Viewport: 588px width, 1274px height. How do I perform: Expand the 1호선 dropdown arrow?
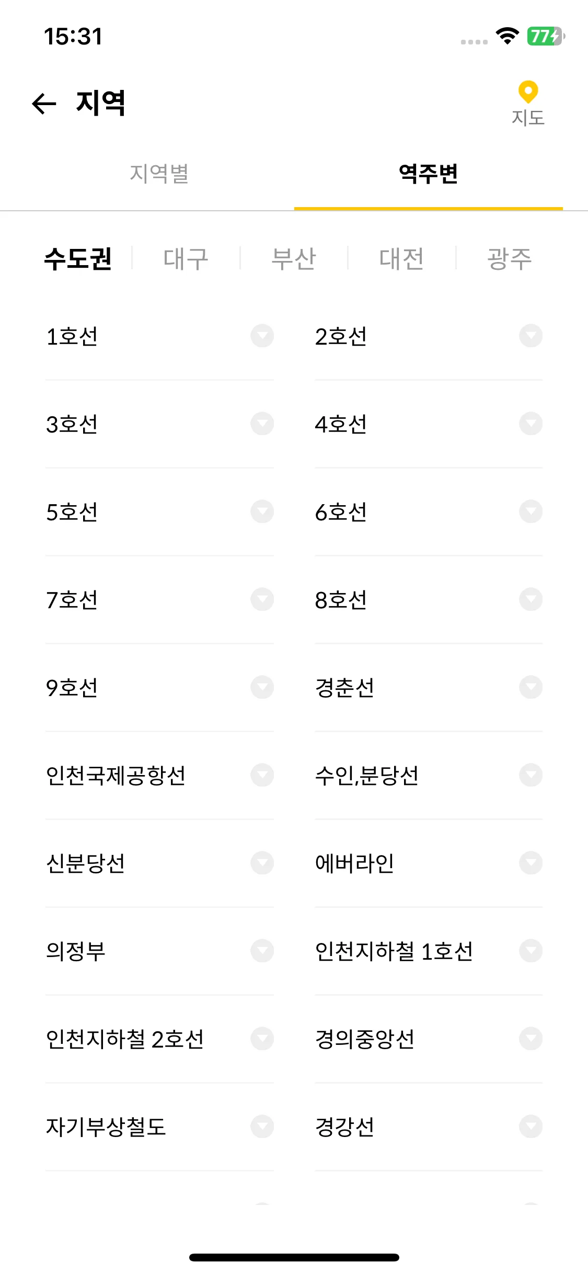(262, 336)
